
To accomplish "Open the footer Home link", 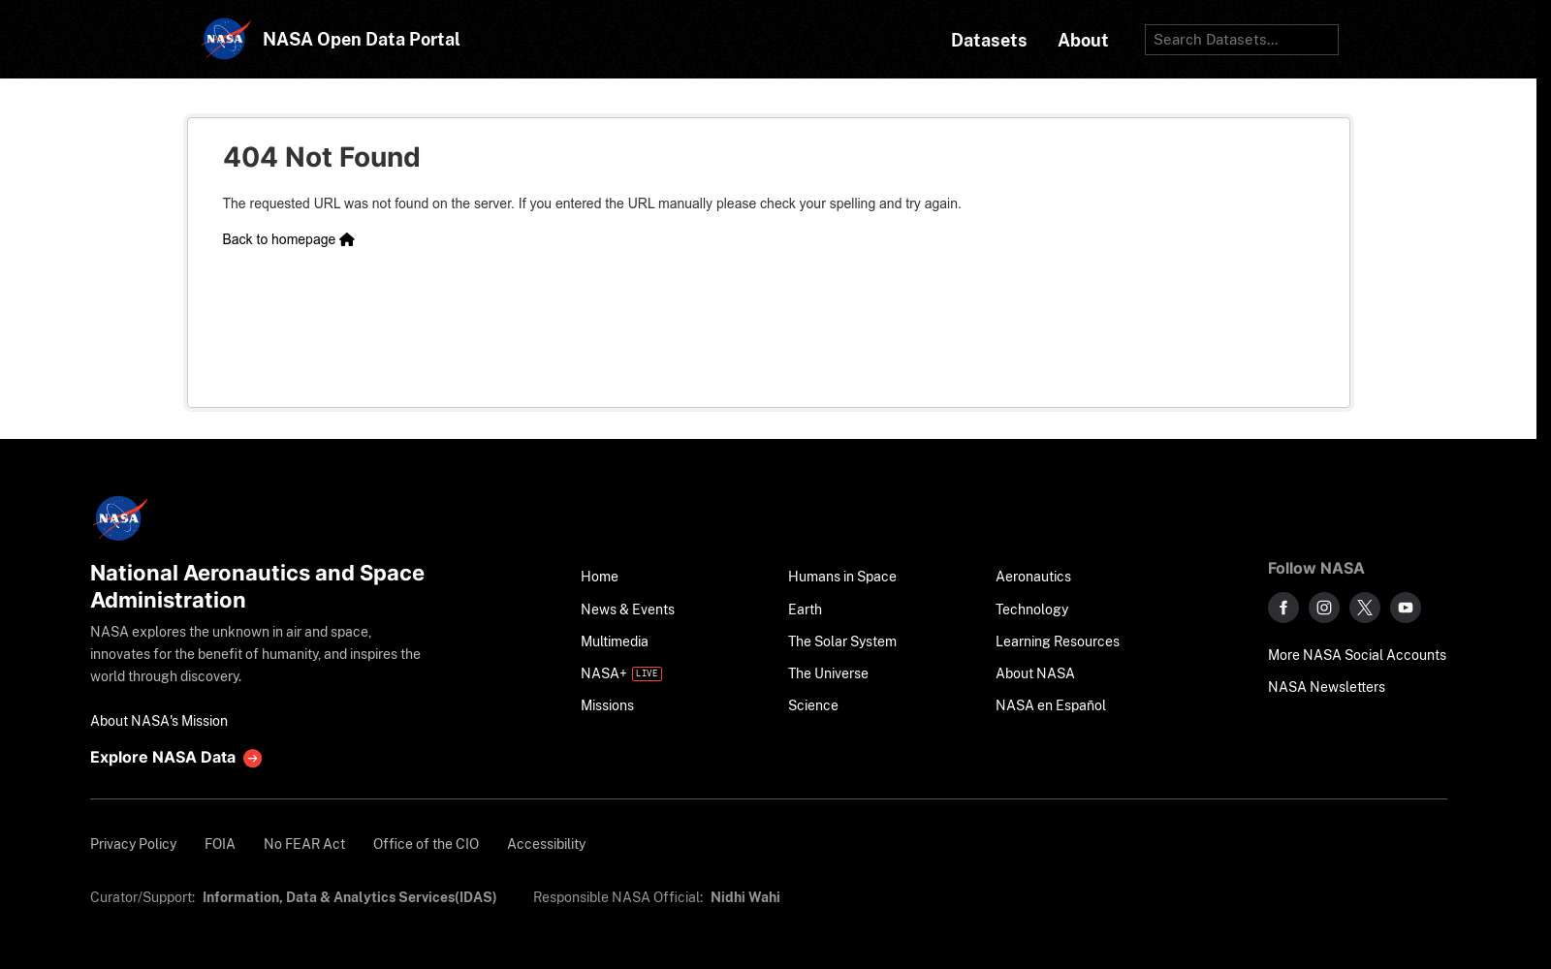I will (599, 577).
